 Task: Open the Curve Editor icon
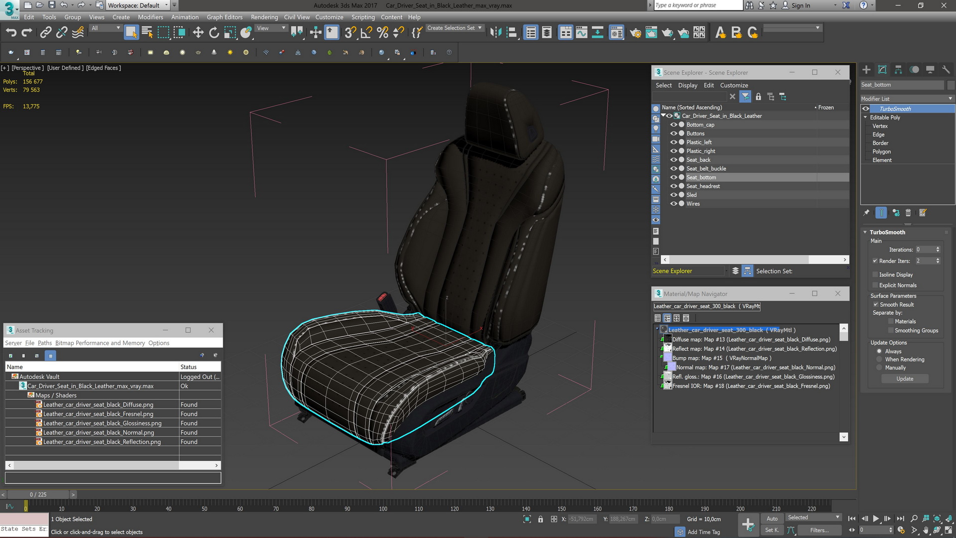click(582, 33)
